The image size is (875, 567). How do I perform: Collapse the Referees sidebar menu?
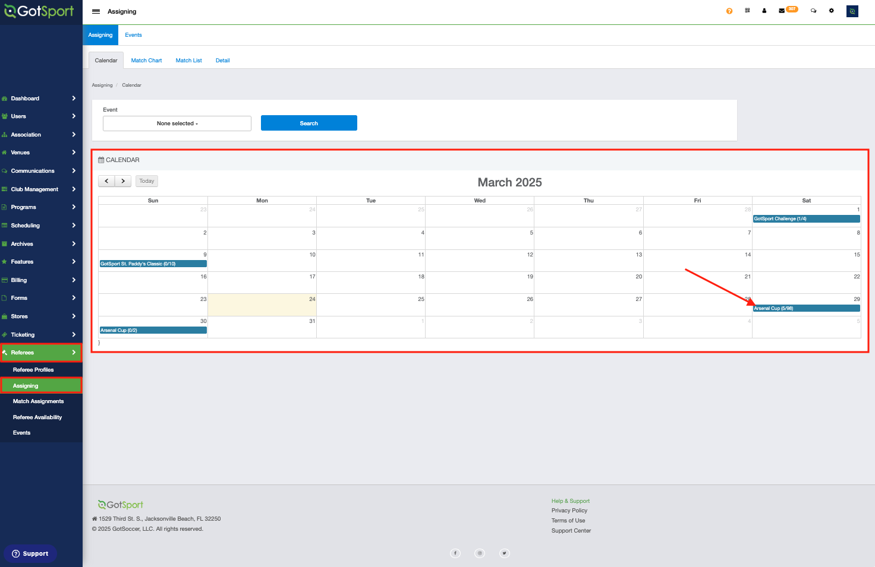(41, 353)
